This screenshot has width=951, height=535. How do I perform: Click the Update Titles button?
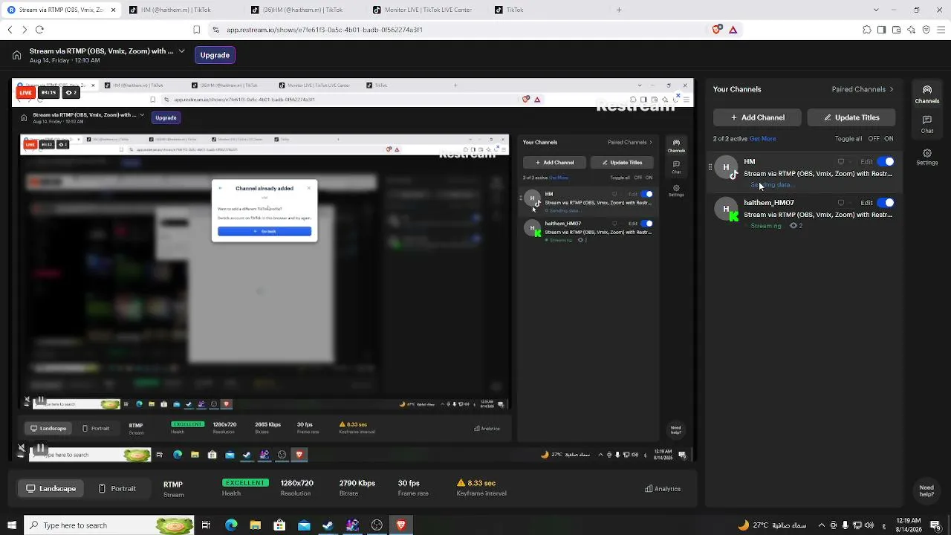click(851, 117)
